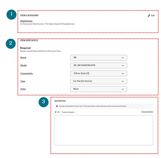Expand the Model dropdown JBL JBLT660NCBLKAM
Screen dimensions: 161x158
click(99, 65)
